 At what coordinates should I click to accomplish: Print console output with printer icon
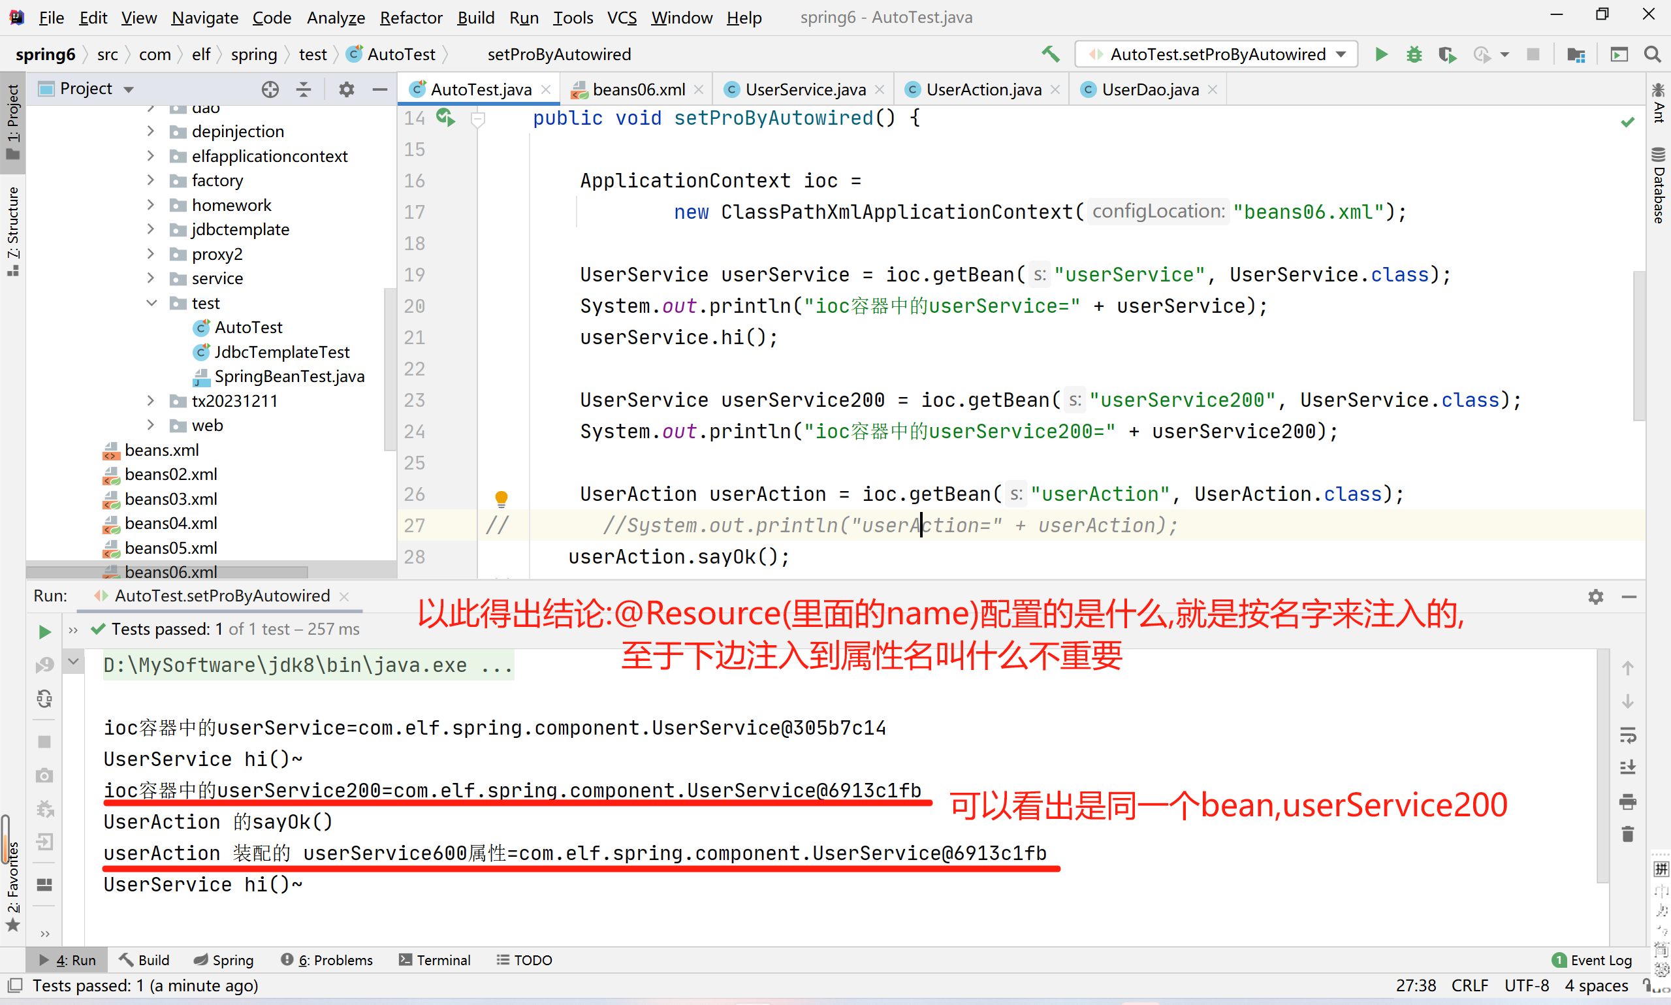(x=1628, y=802)
